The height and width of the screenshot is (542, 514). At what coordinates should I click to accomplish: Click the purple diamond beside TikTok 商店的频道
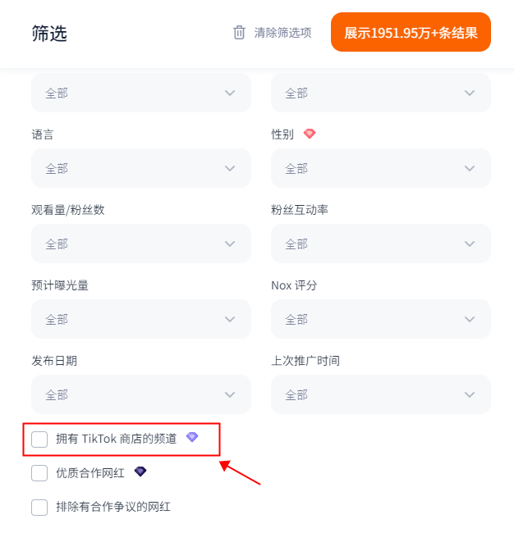[192, 438]
